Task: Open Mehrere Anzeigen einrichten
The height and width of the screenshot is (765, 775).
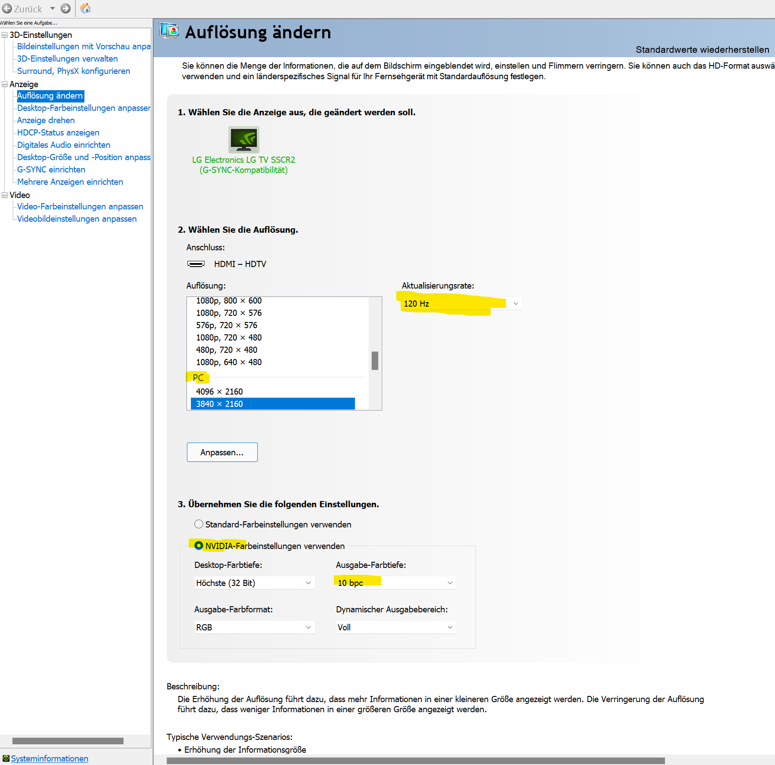Action: click(x=70, y=182)
